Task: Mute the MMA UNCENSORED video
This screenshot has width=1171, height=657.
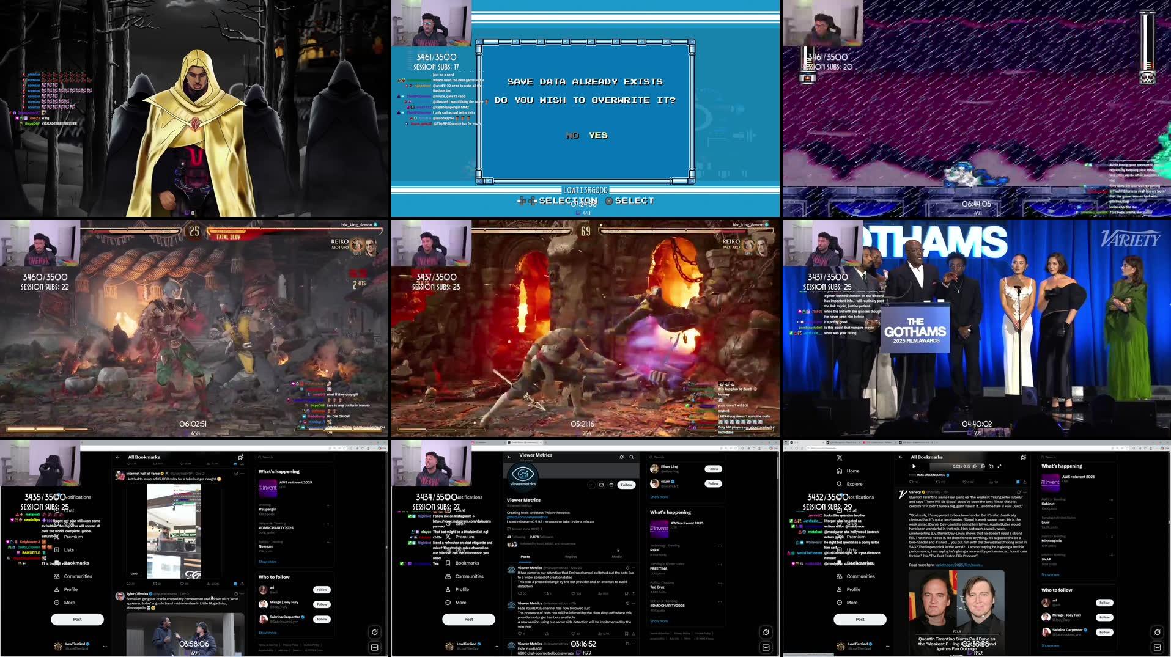Action: point(976,466)
